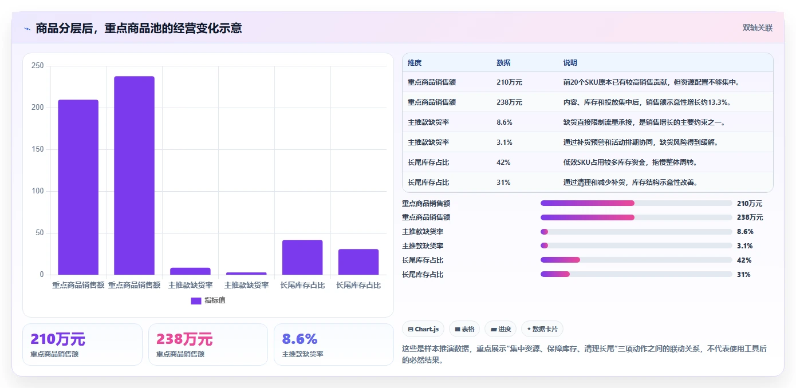Click the 数据 column header
The width and height of the screenshot is (796, 388).
pos(503,63)
